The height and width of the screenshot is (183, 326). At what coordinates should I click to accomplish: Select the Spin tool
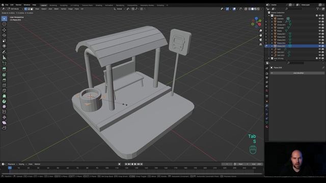pyautogui.click(x=4, y=102)
